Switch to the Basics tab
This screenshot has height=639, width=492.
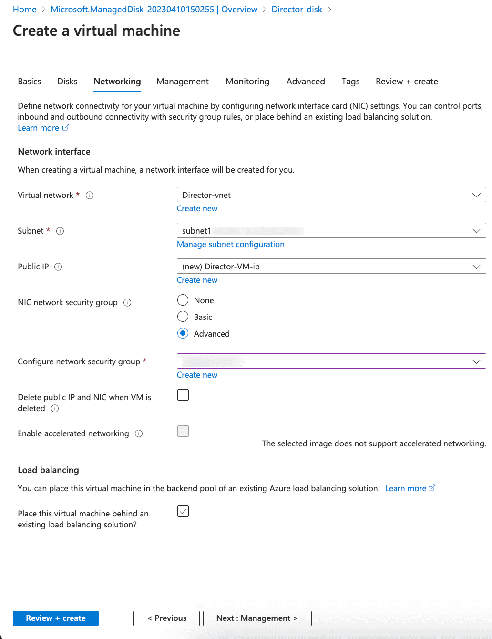pos(29,82)
